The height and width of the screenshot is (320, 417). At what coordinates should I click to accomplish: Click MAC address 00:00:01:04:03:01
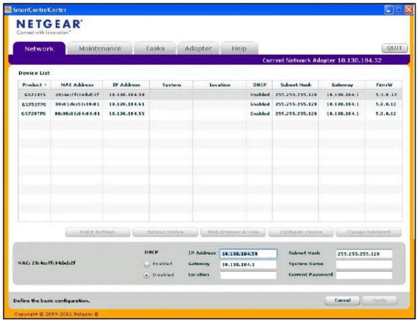(77, 114)
